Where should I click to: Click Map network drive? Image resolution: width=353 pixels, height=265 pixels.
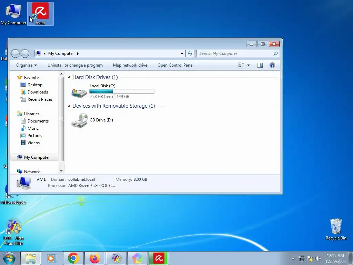point(130,65)
